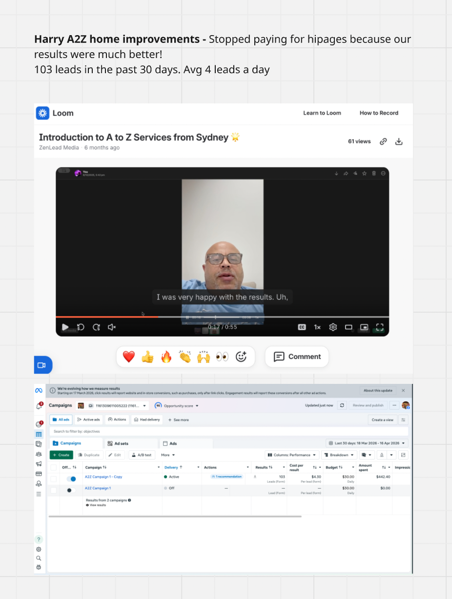The width and height of the screenshot is (452, 599).
Task: React with the red heart emoji
Action: (x=129, y=357)
